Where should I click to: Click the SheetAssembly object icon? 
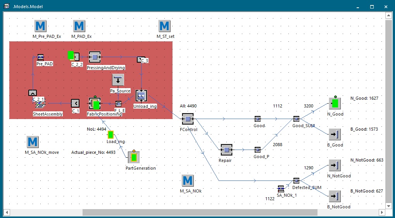[40, 105]
